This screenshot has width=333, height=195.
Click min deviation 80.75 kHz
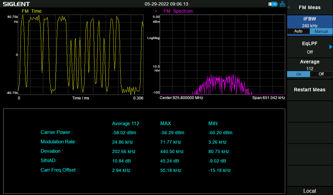[219, 151]
